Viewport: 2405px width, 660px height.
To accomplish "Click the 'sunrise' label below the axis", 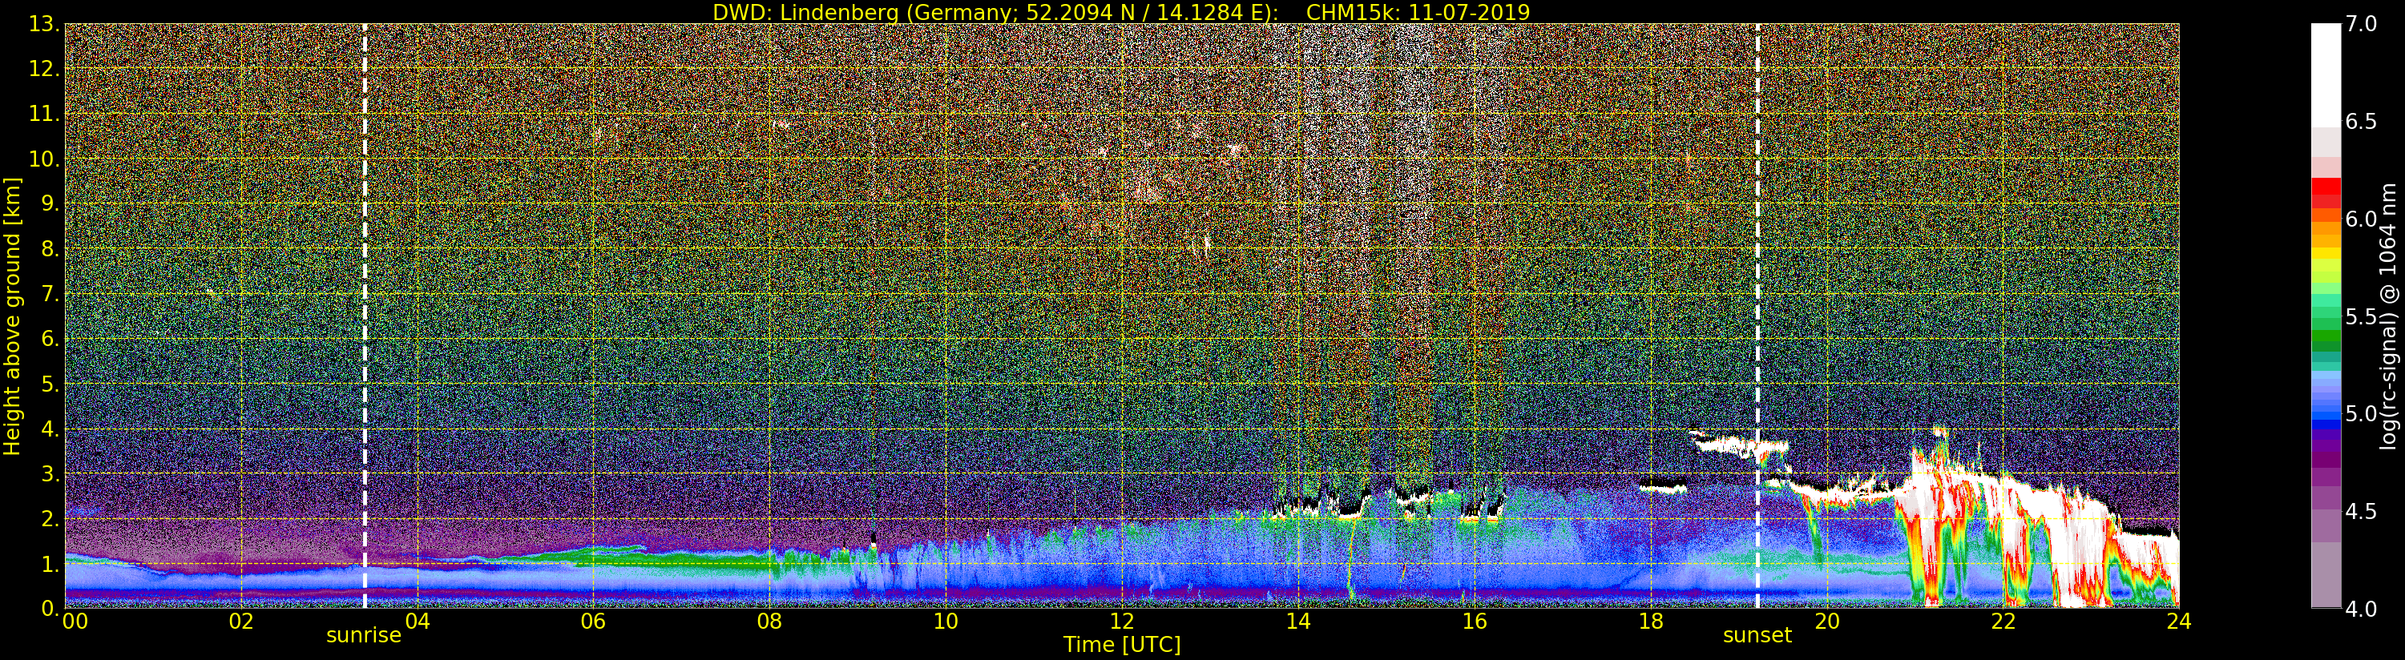I will 363,636.
